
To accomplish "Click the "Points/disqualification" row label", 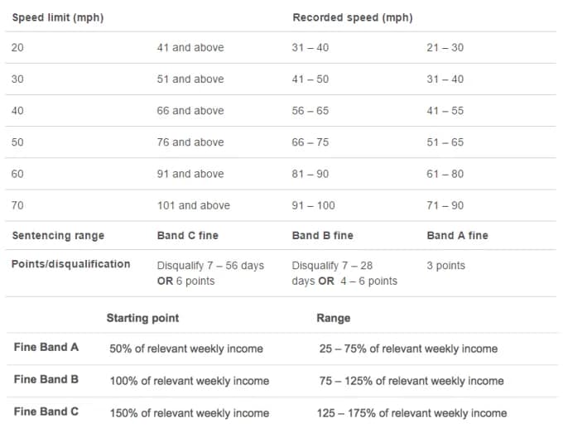I will [70, 264].
